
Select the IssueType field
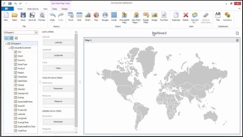[x=22, y=64]
